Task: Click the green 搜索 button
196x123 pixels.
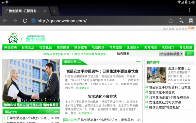Action: pyautogui.click(x=189, y=53)
